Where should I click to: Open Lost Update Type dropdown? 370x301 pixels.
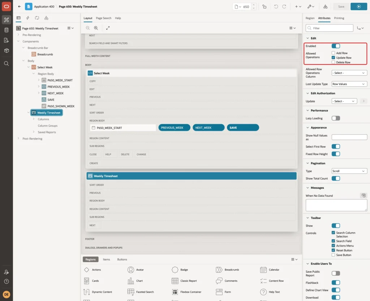pos(349,84)
